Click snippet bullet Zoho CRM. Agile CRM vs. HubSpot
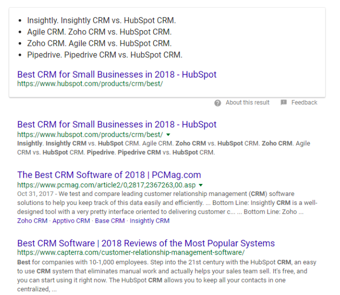This screenshot has height=295, width=340. click(99, 44)
